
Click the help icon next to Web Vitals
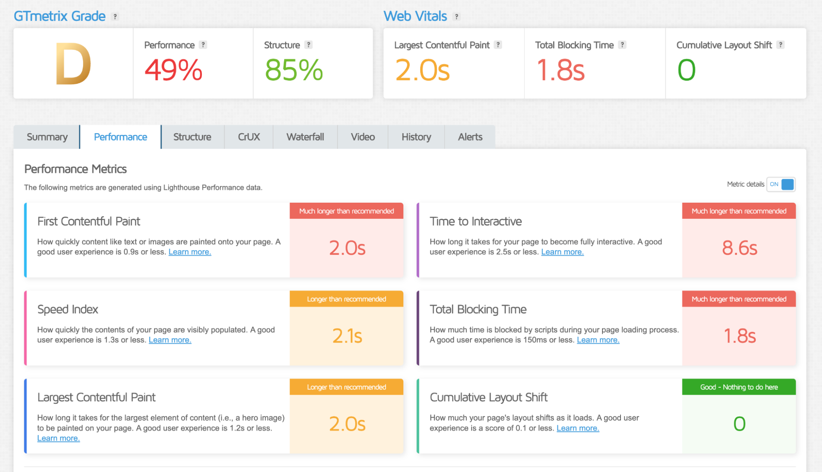tap(456, 16)
